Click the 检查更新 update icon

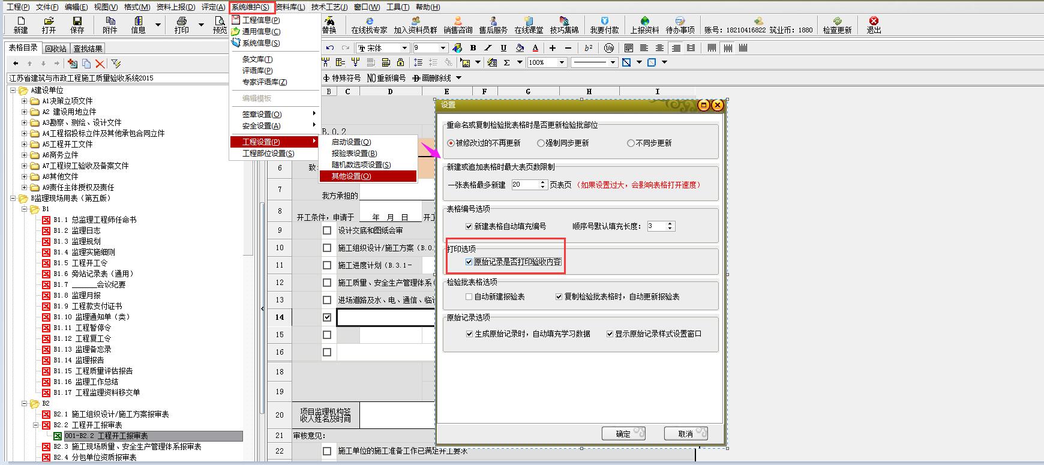[837, 25]
